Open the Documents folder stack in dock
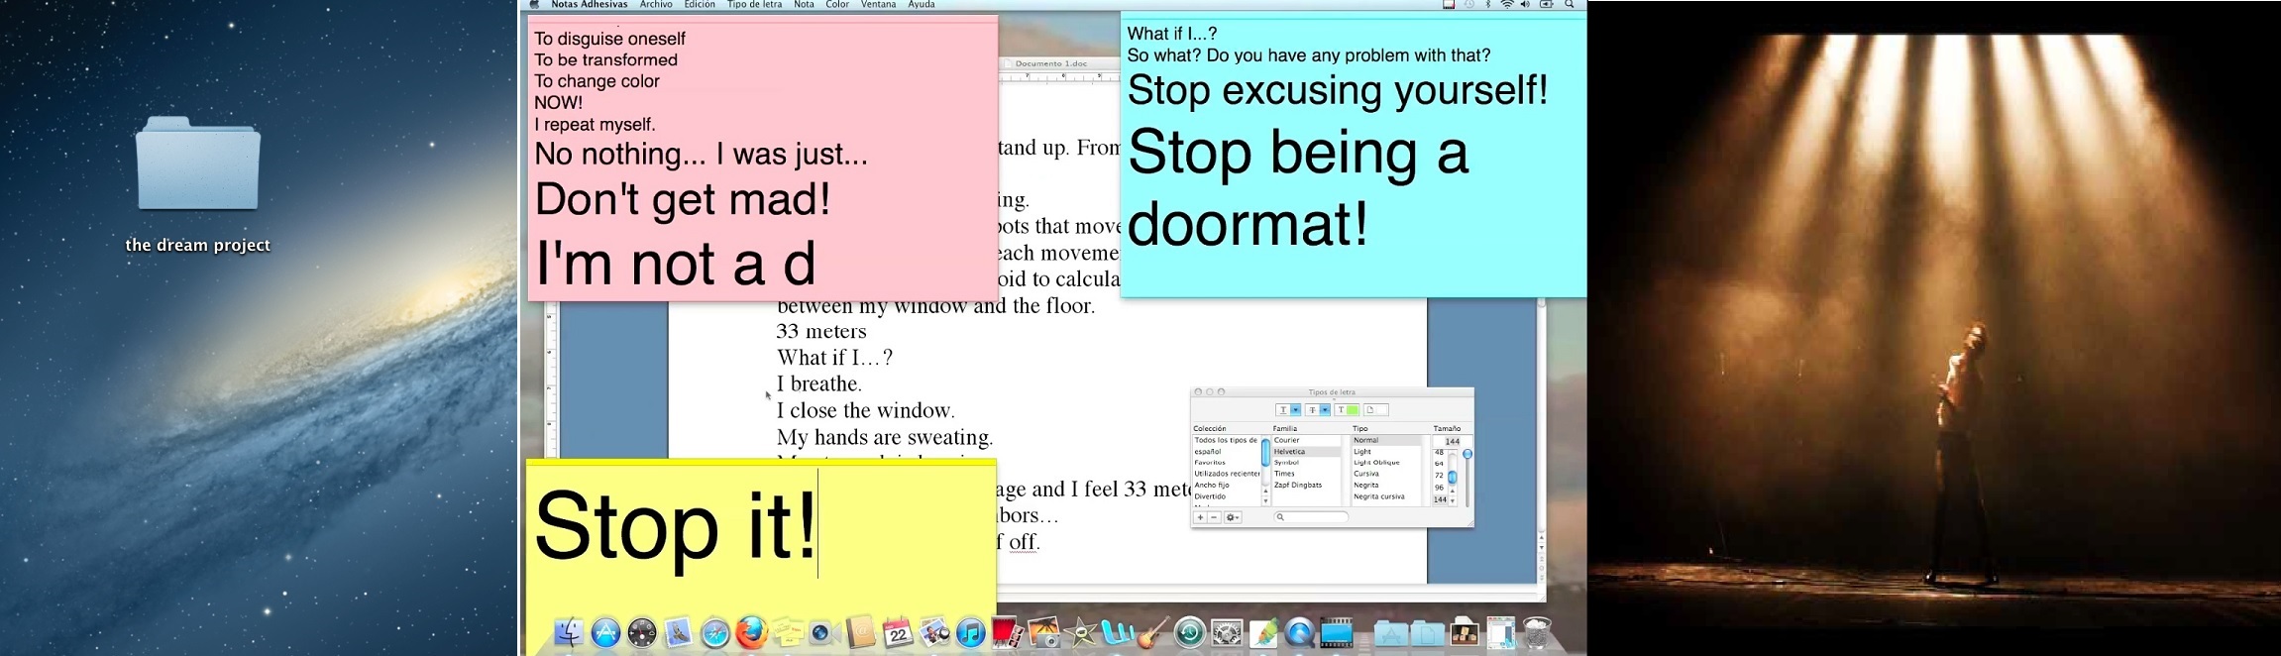Viewport: 2281px width, 656px height. (x=1428, y=633)
